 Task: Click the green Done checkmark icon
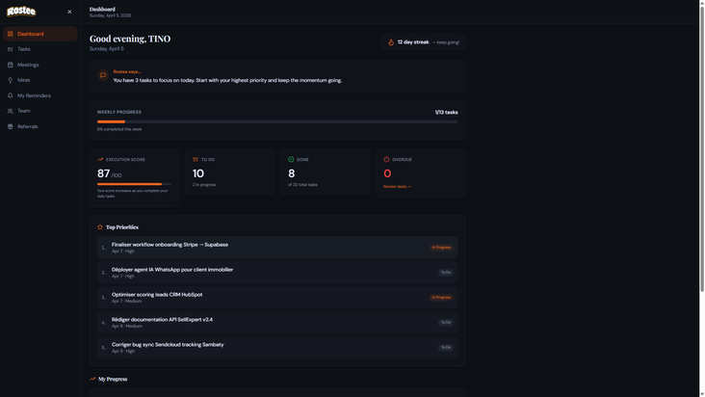tap(291, 159)
